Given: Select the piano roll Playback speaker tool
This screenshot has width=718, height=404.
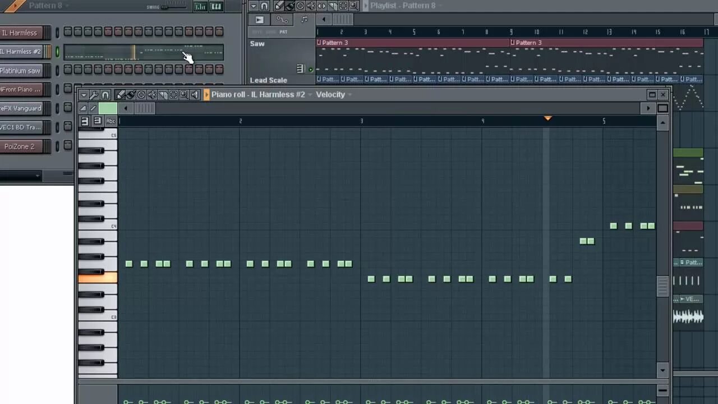Looking at the screenshot, I should [x=195, y=95].
